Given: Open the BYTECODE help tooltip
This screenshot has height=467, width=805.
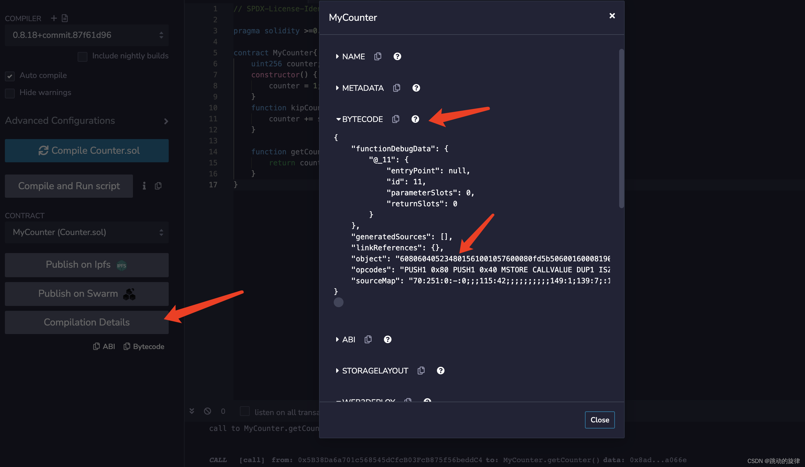Looking at the screenshot, I should [x=415, y=119].
